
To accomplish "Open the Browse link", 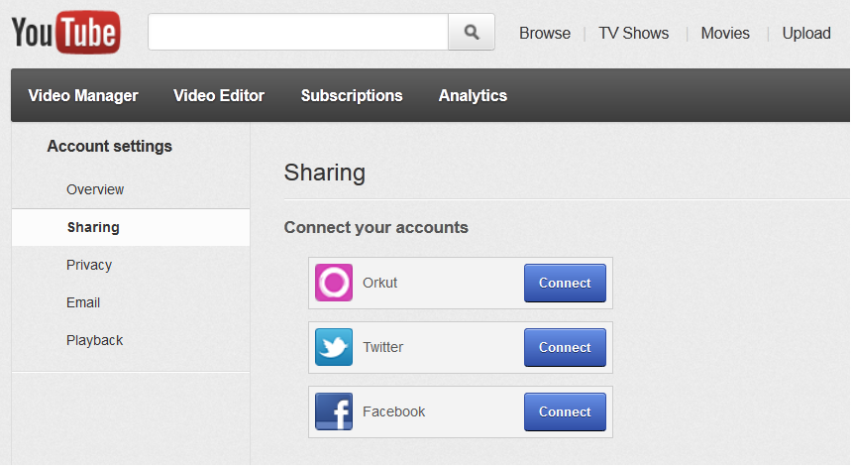I will (545, 34).
